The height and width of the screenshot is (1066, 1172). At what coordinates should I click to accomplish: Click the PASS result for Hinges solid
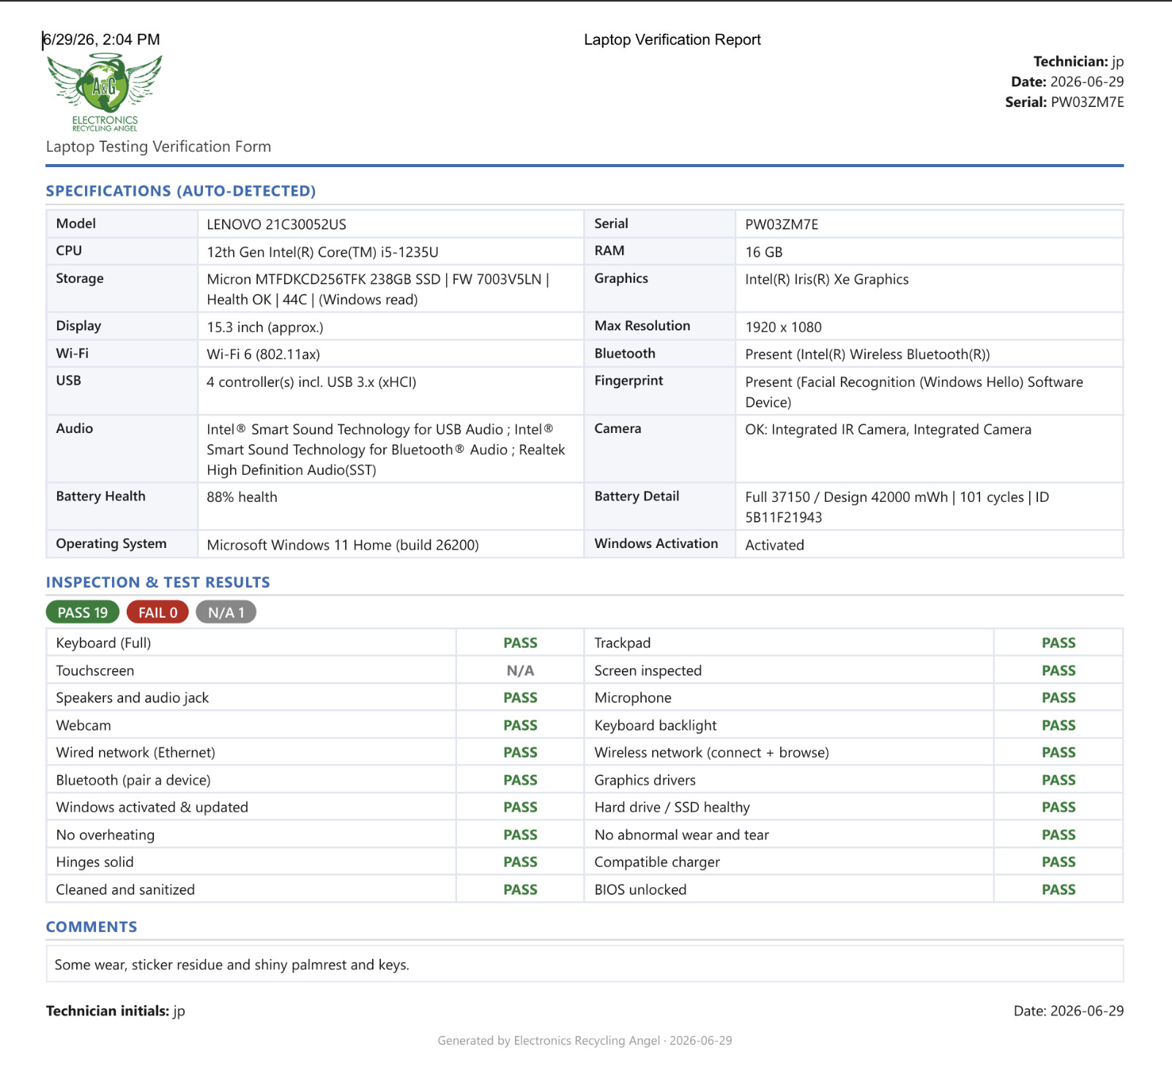pyautogui.click(x=520, y=862)
